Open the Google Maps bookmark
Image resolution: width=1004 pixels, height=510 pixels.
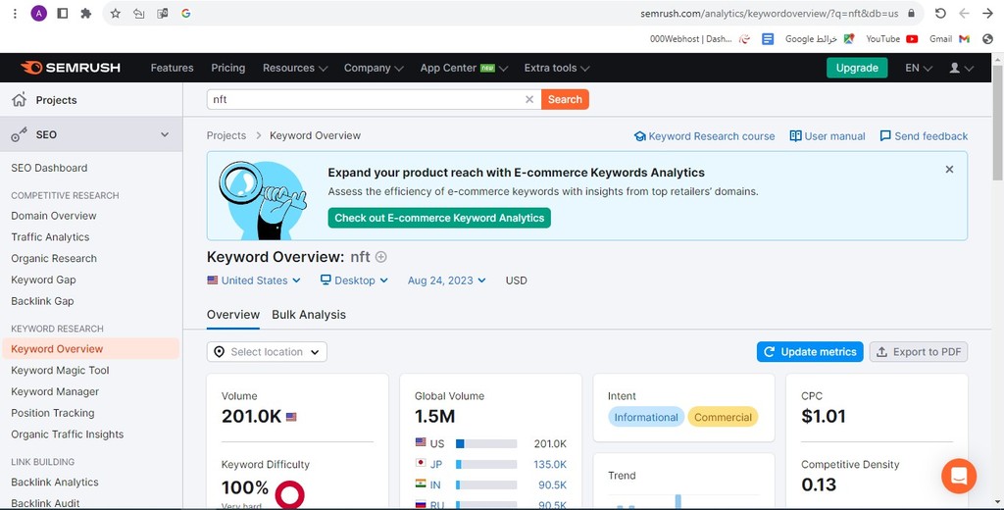(820, 39)
